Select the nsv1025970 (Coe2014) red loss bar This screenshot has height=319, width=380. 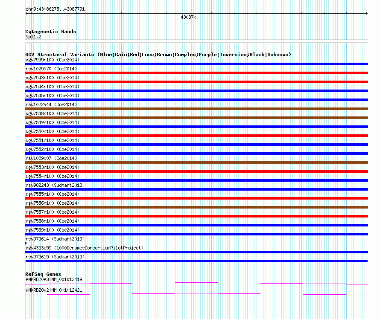[x=196, y=73]
